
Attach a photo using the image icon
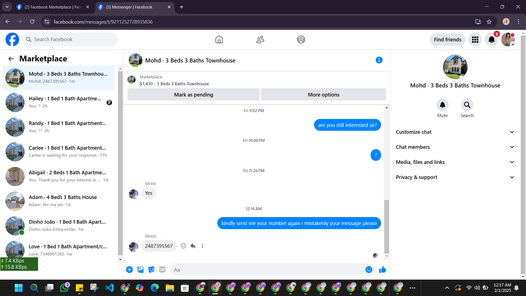tap(141, 270)
